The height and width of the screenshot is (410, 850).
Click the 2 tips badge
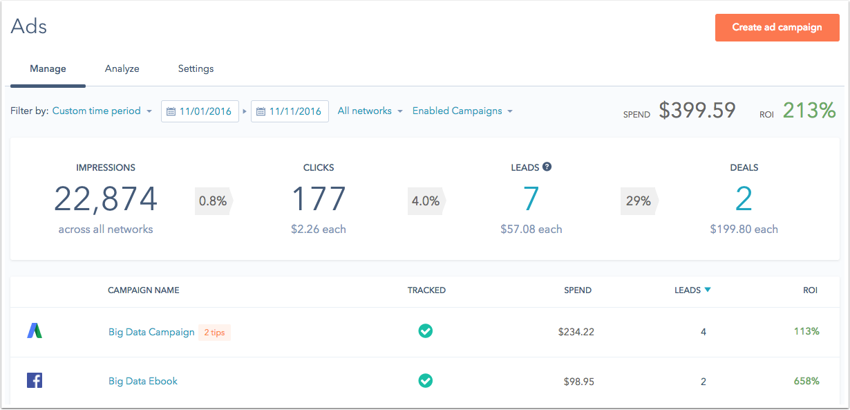[214, 333]
